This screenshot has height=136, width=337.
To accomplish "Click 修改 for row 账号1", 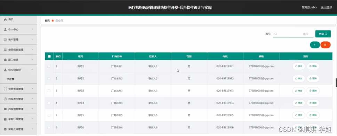I will (298, 66).
